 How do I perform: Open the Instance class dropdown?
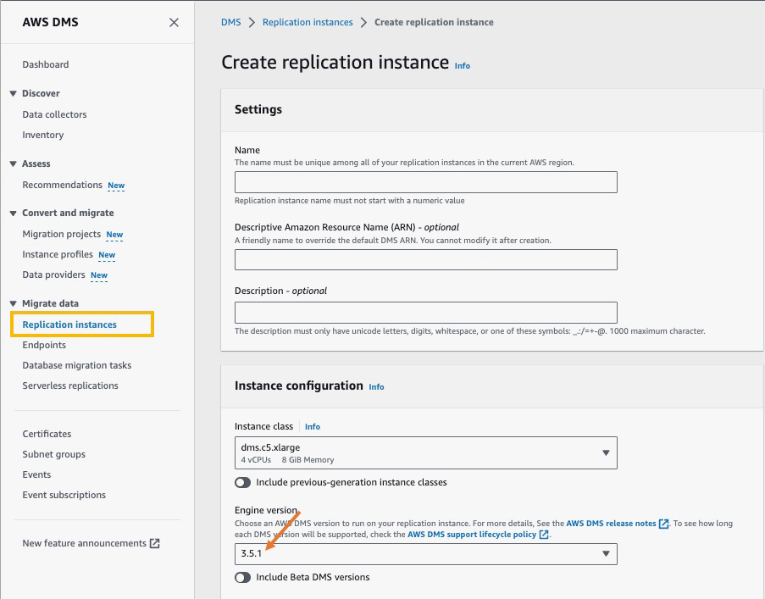coord(425,453)
